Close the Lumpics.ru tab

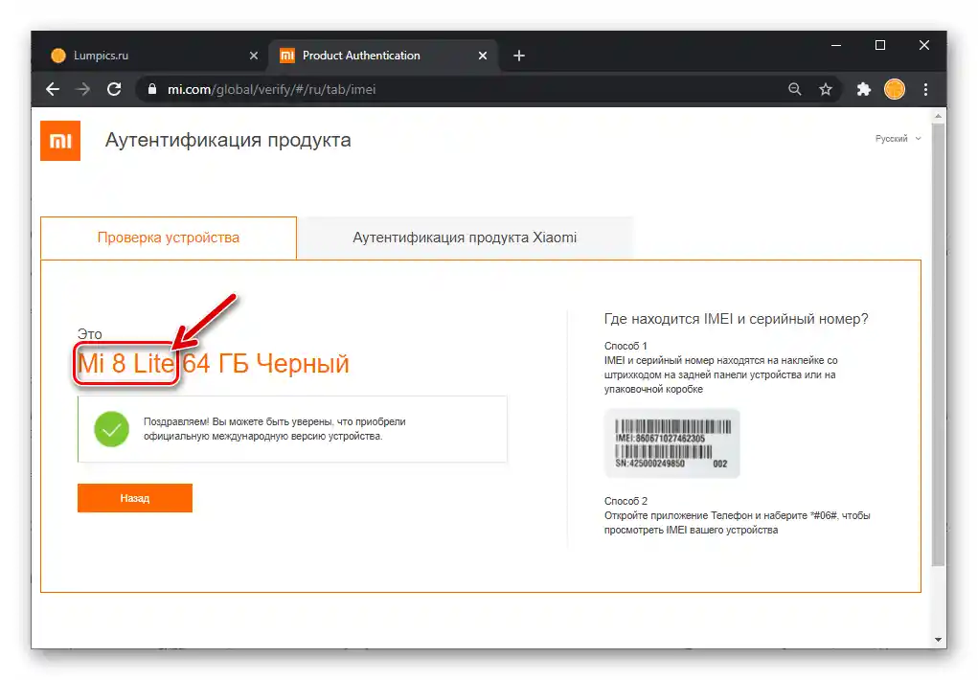[253, 56]
